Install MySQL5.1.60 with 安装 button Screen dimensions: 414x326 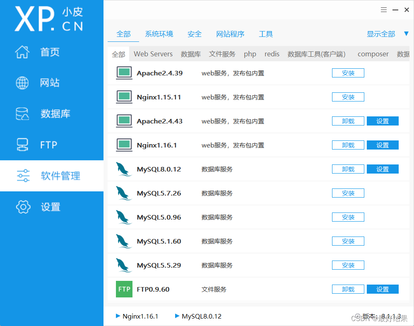[x=348, y=241]
